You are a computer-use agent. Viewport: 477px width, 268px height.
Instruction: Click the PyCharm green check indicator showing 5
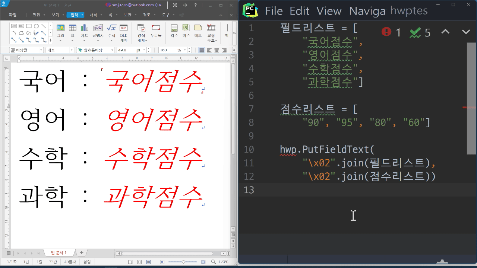420,32
